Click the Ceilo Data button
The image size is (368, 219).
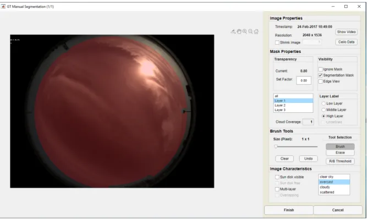pos(346,42)
